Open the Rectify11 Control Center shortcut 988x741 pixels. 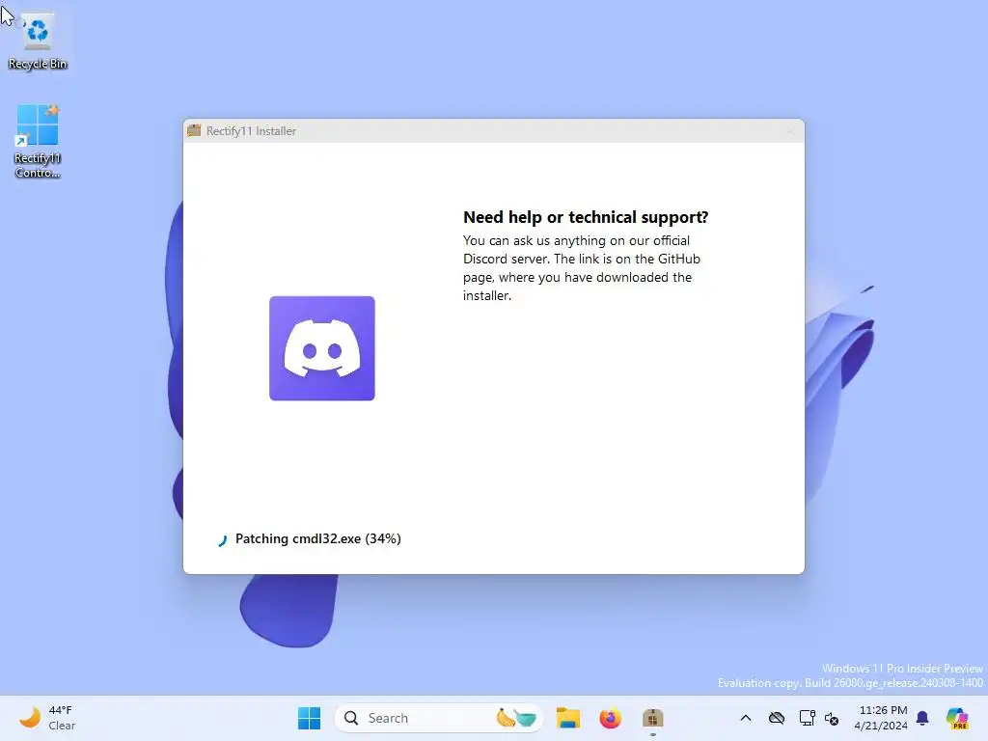tap(38, 141)
